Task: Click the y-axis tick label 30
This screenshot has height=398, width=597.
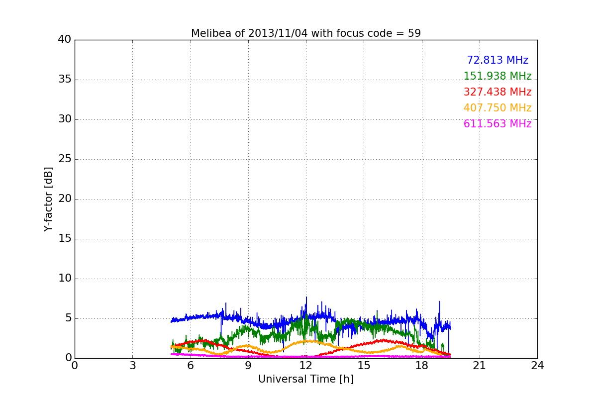Action: click(65, 119)
